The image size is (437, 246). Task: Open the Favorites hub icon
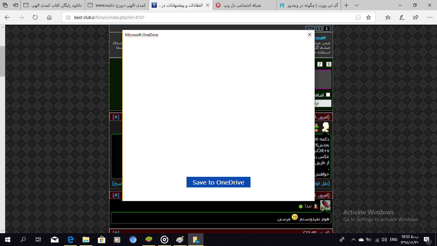point(388,18)
